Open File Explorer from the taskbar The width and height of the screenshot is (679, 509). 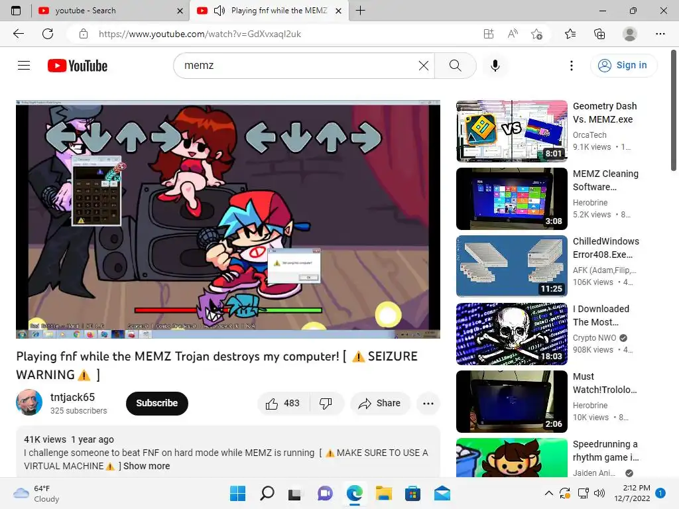(x=384, y=493)
